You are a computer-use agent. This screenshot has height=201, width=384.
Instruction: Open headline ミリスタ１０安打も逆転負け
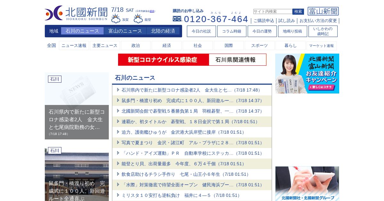click(x=181, y=195)
